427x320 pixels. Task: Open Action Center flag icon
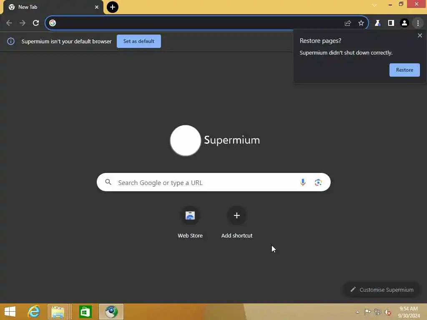(x=367, y=312)
